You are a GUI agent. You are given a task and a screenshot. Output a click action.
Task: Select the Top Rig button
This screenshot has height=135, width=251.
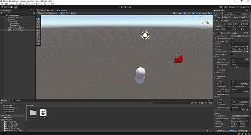tap(221, 131)
